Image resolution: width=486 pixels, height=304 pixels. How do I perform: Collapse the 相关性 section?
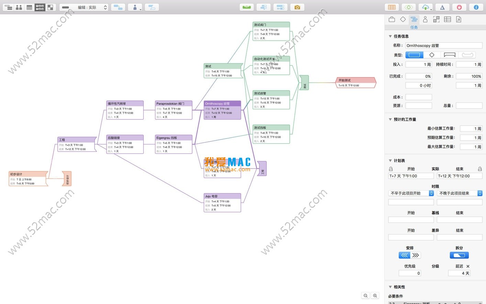pos(390,287)
